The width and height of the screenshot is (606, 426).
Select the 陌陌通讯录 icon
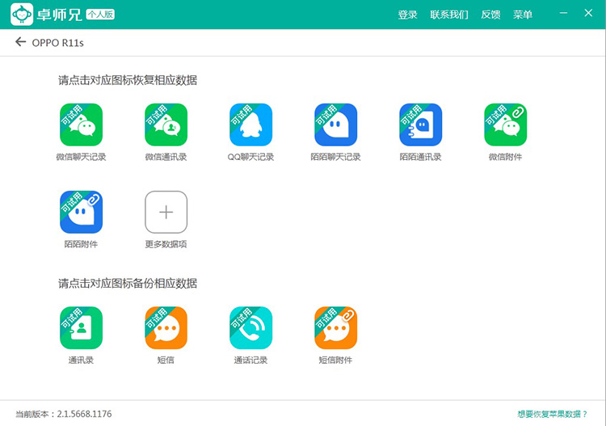click(420, 125)
